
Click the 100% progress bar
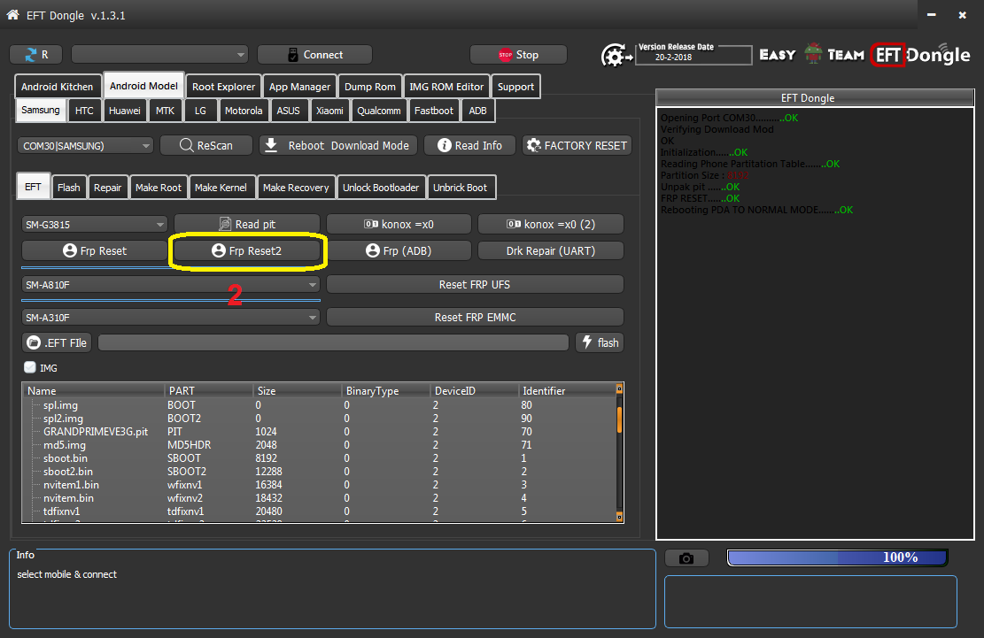pyautogui.click(x=837, y=557)
